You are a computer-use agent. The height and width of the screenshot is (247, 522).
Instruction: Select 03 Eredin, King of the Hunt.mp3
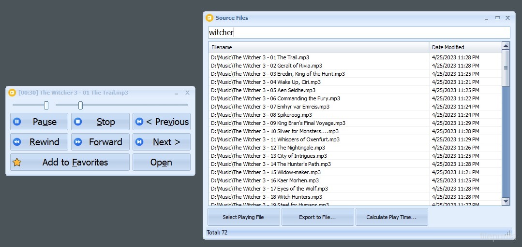click(278, 74)
